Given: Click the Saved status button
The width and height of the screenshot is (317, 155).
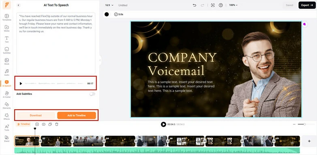Looking at the screenshot, I should [289, 5].
